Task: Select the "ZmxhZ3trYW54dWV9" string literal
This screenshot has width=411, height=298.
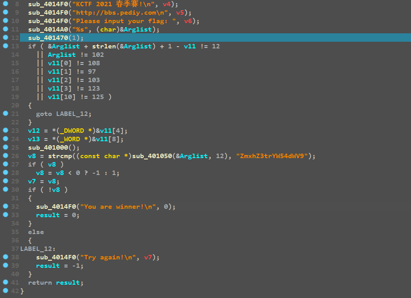Action: pyautogui.click(x=272, y=156)
